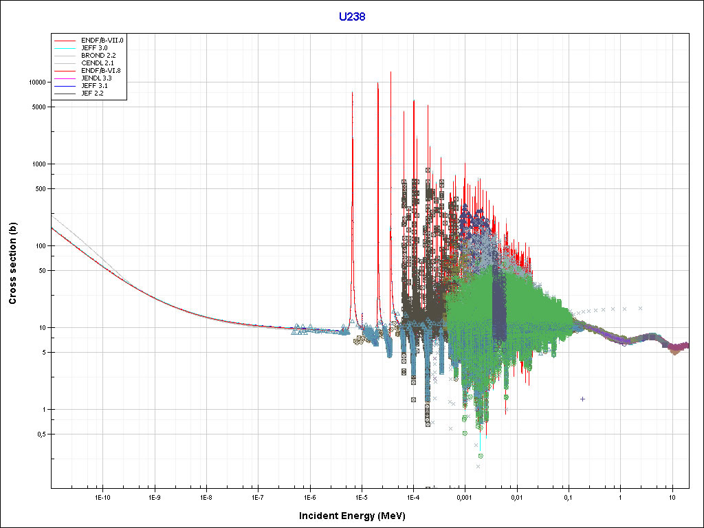Image resolution: width=704 pixels, height=528 pixels.
Task: Click the 0,5 tick label on y-axis
Action: [x=39, y=434]
